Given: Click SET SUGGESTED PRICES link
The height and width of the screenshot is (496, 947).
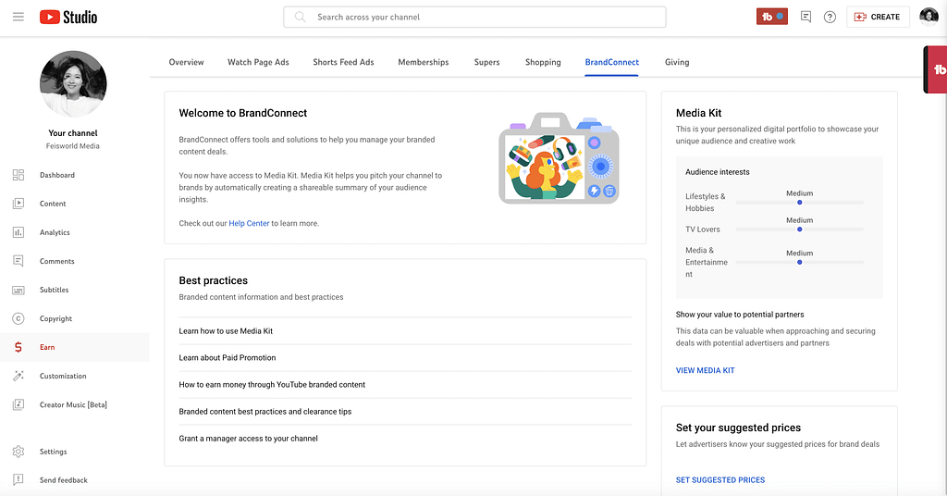Looking at the screenshot, I should pyautogui.click(x=719, y=479).
